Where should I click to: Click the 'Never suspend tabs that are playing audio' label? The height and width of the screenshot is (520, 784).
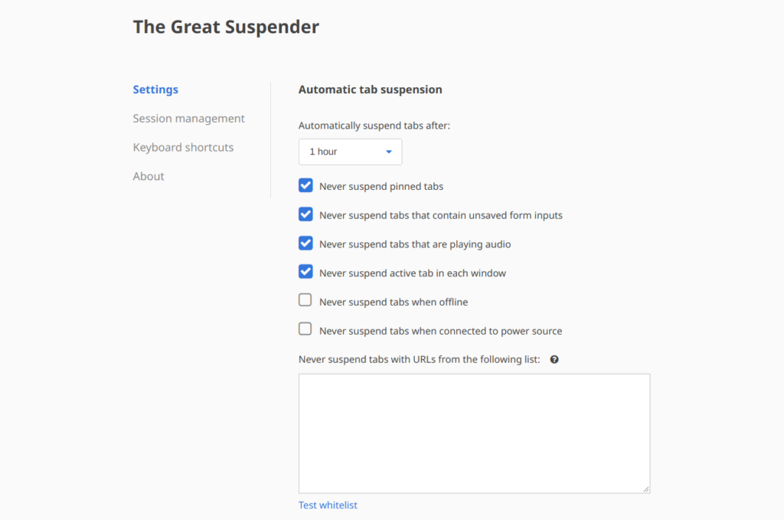point(415,244)
